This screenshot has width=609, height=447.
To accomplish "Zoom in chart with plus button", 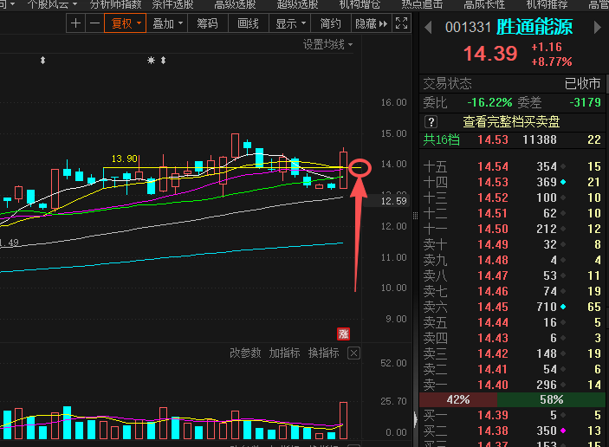I will click(76, 23).
